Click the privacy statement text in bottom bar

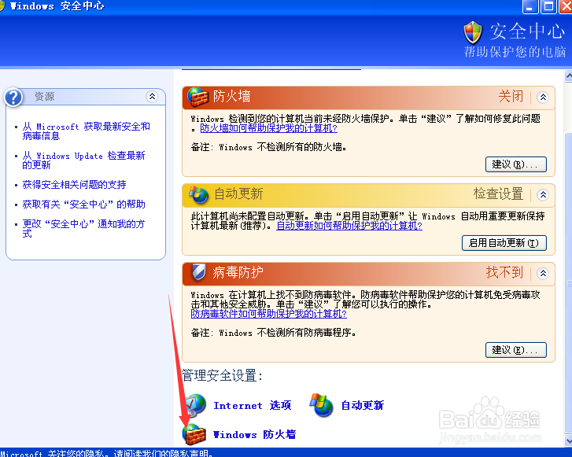[x=106, y=453]
